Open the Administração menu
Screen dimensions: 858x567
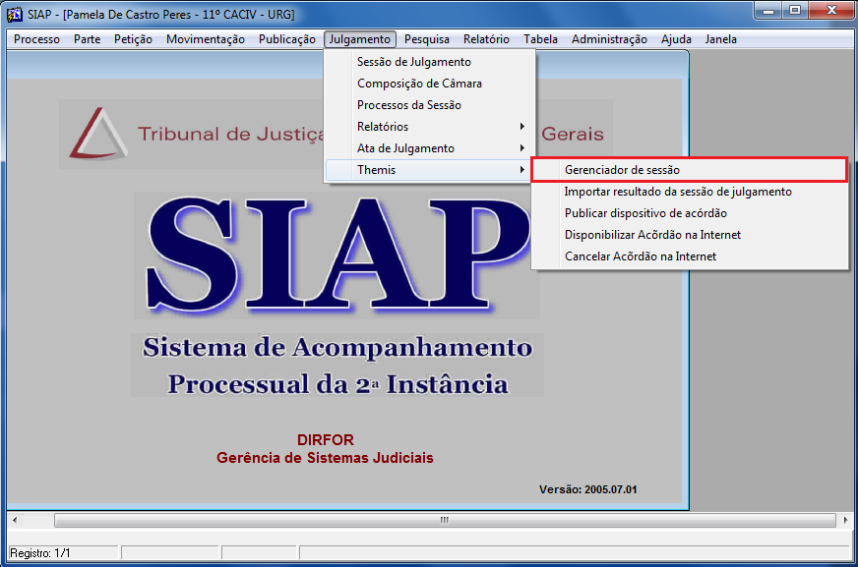[609, 39]
